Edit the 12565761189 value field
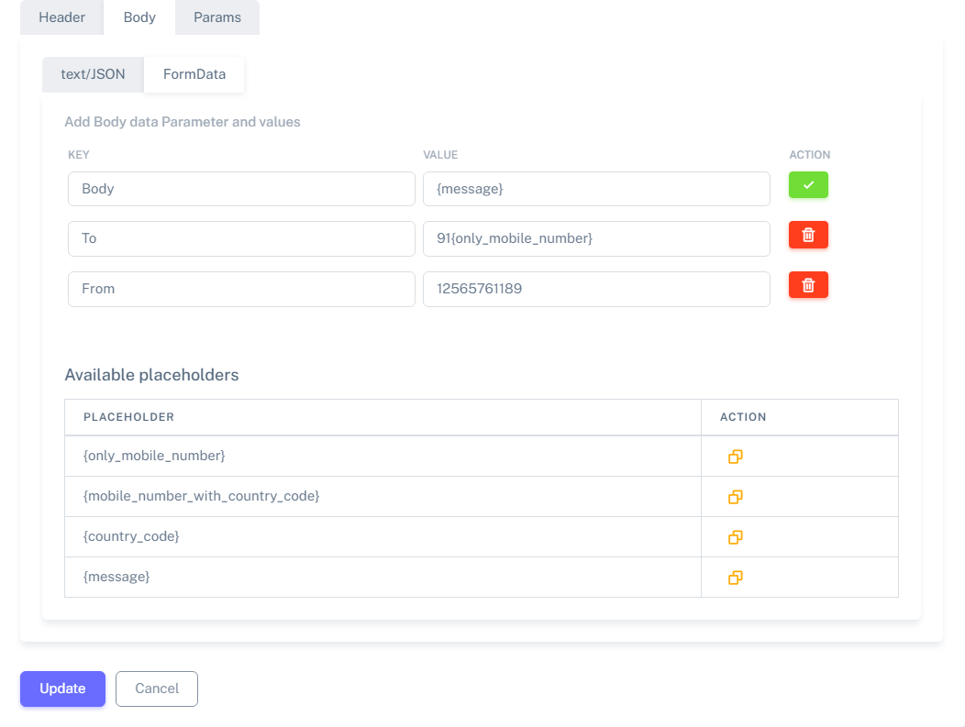The image size is (965, 727). click(x=596, y=289)
